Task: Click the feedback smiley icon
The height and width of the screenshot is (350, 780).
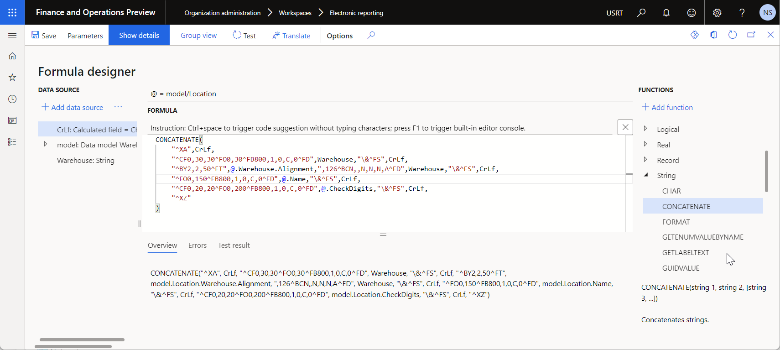Action: click(692, 12)
